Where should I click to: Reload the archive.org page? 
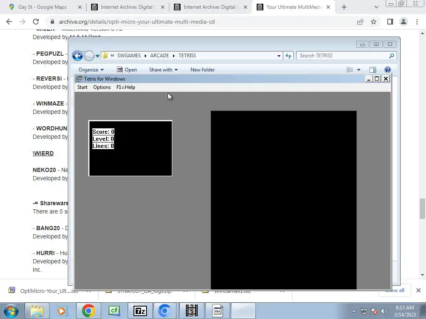pos(36,22)
